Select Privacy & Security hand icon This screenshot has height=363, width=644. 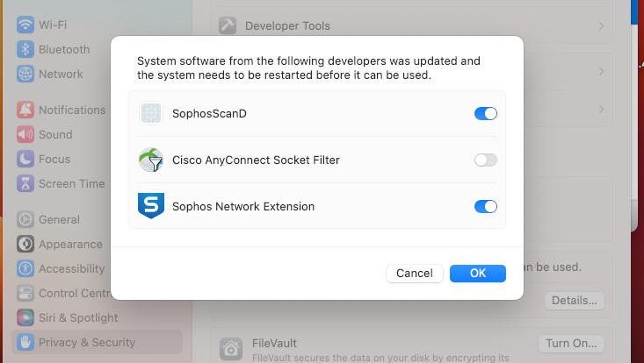(x=25, y=343)
